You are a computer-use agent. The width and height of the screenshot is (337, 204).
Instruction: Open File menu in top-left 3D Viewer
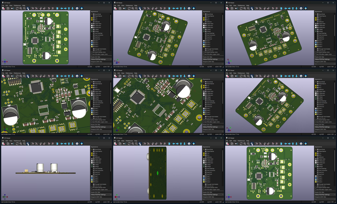tap(3, 5)
